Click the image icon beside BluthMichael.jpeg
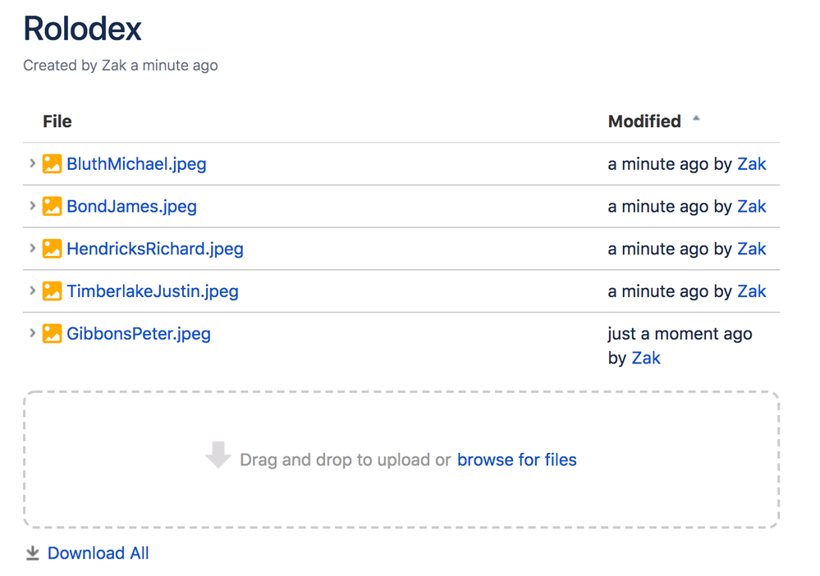Image resolution: width=820 pixels, height=576 pixels. tap(52, 163)
